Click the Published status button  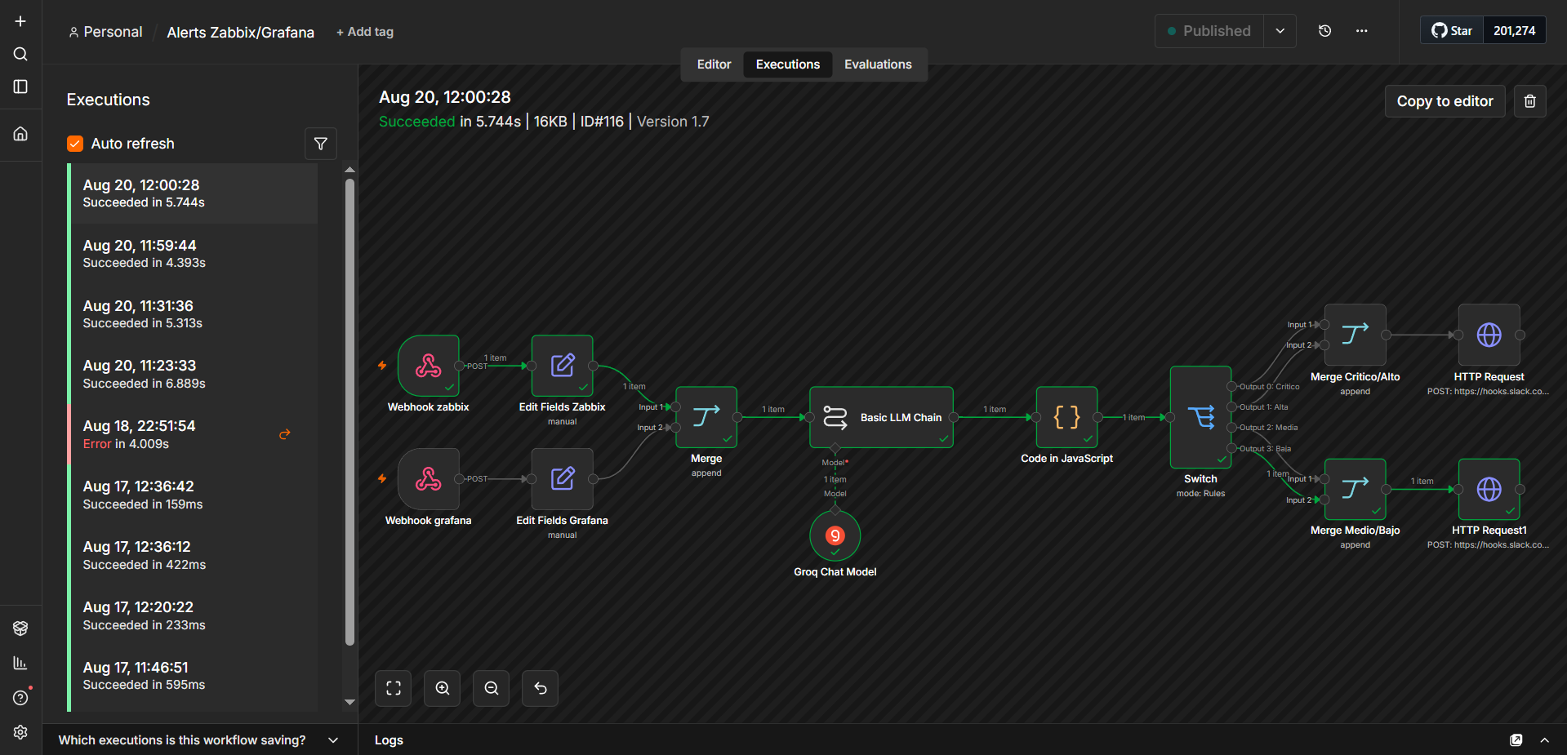[x=1209, y=31]
